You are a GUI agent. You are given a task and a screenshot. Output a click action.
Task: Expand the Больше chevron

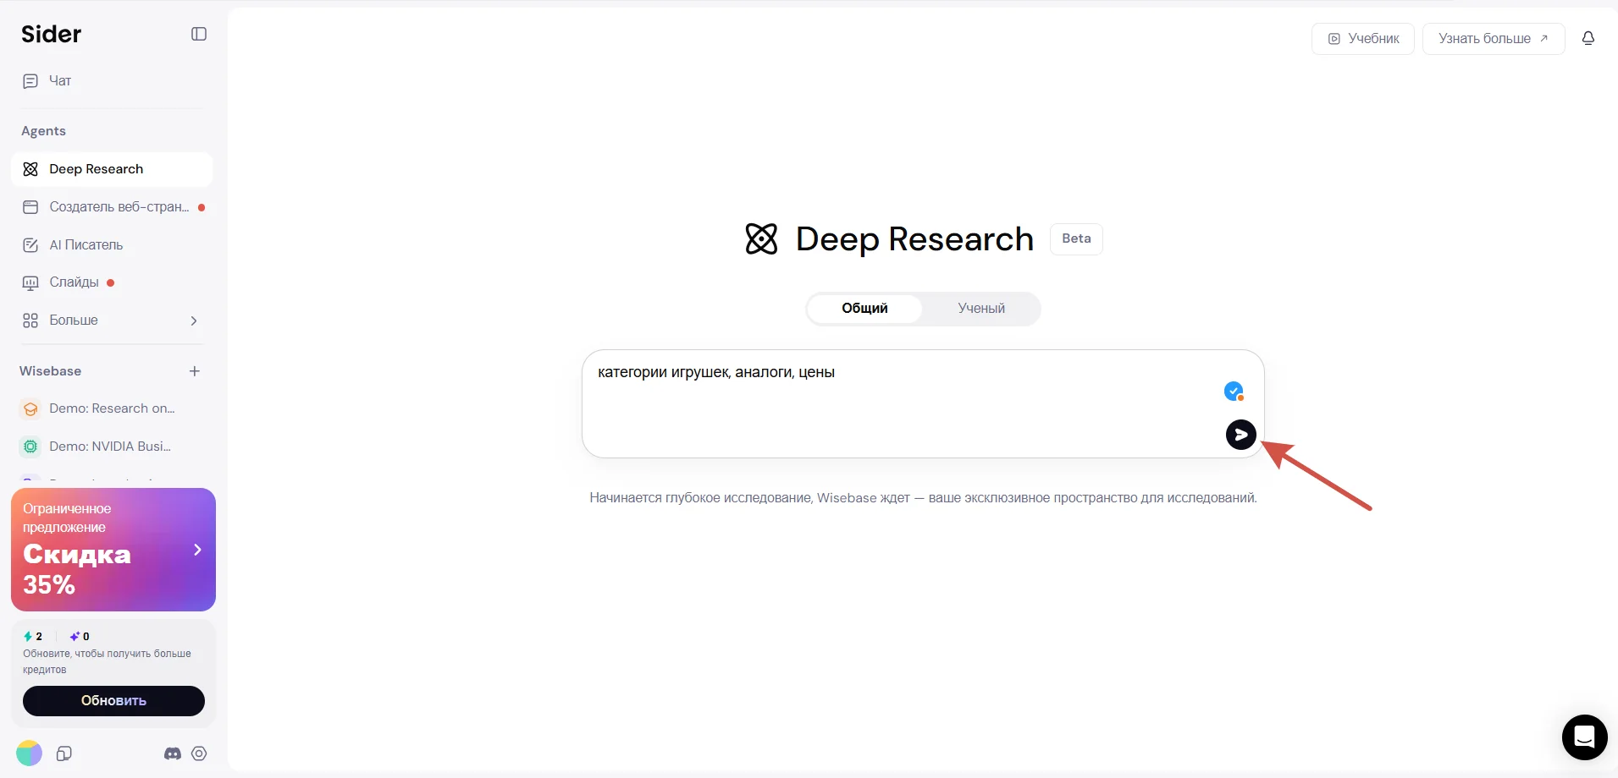click(x=194, y=321)
